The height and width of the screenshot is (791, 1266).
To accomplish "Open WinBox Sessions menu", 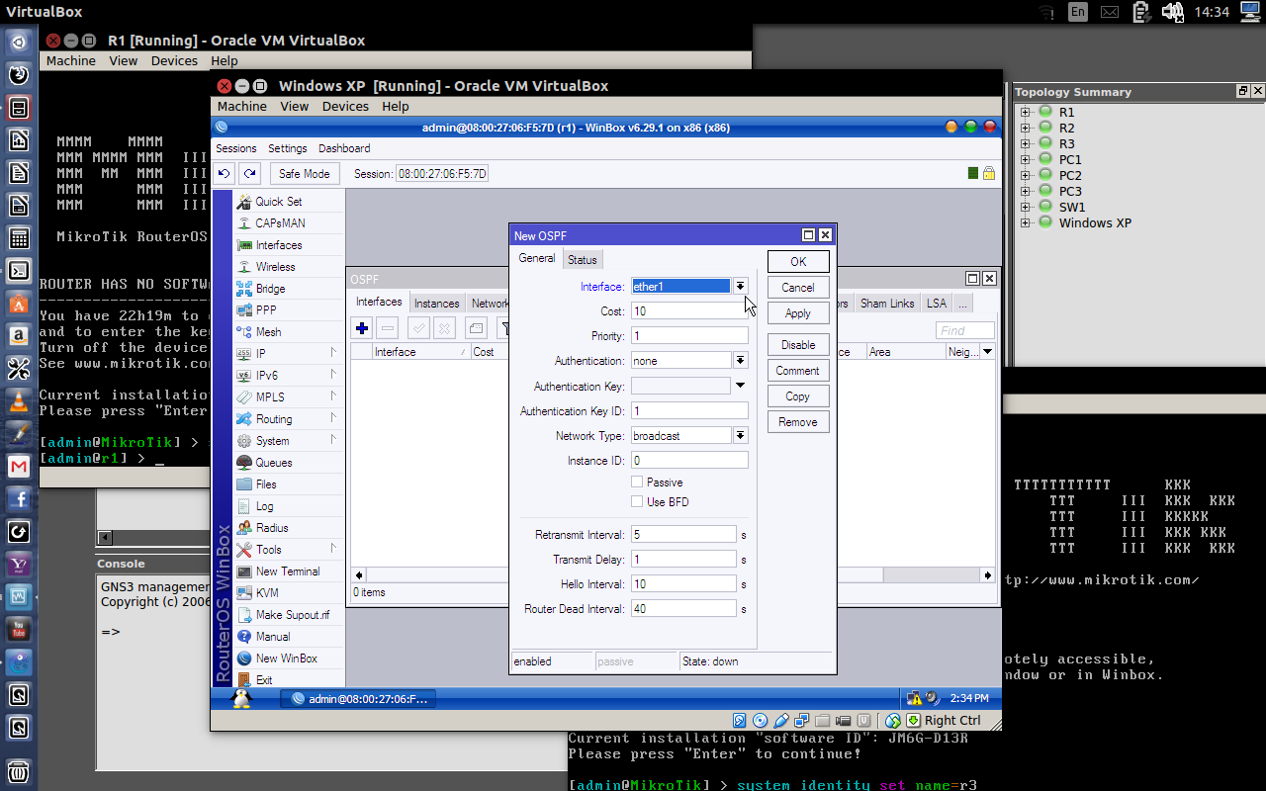I will click(236, 148).
